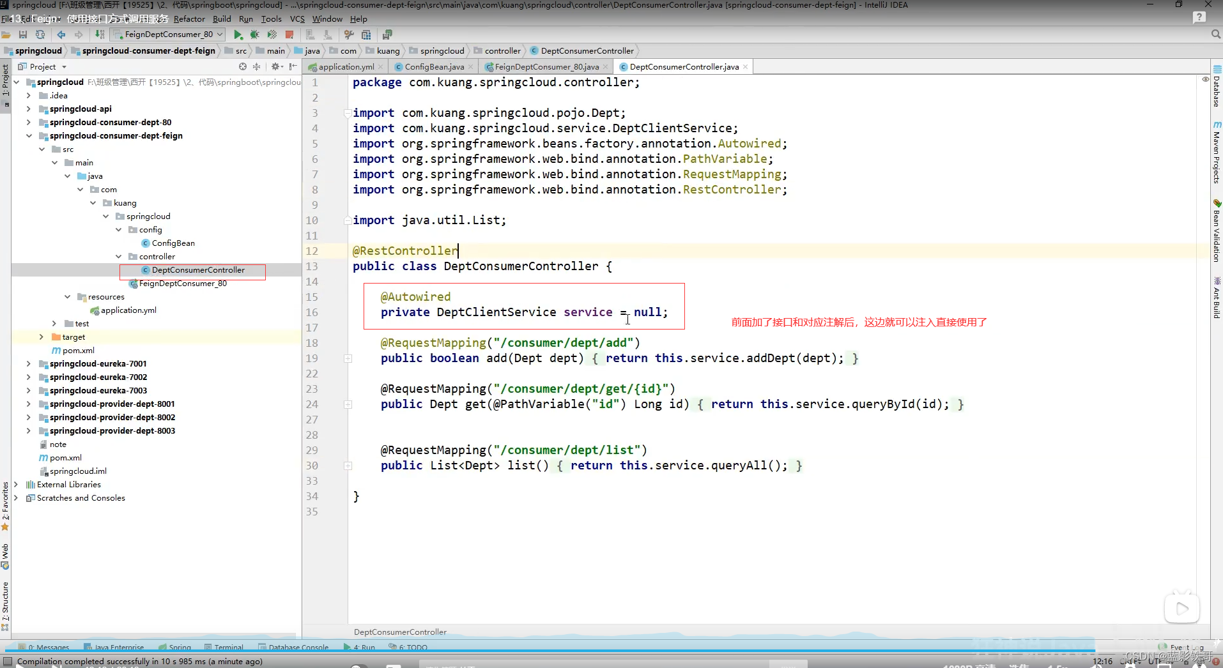Expand springcloud-eureka-7001 module

tap(29, 363)
